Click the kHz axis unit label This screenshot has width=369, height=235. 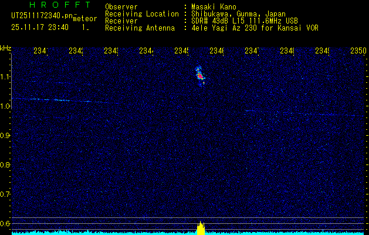click(x=6, y=48)
